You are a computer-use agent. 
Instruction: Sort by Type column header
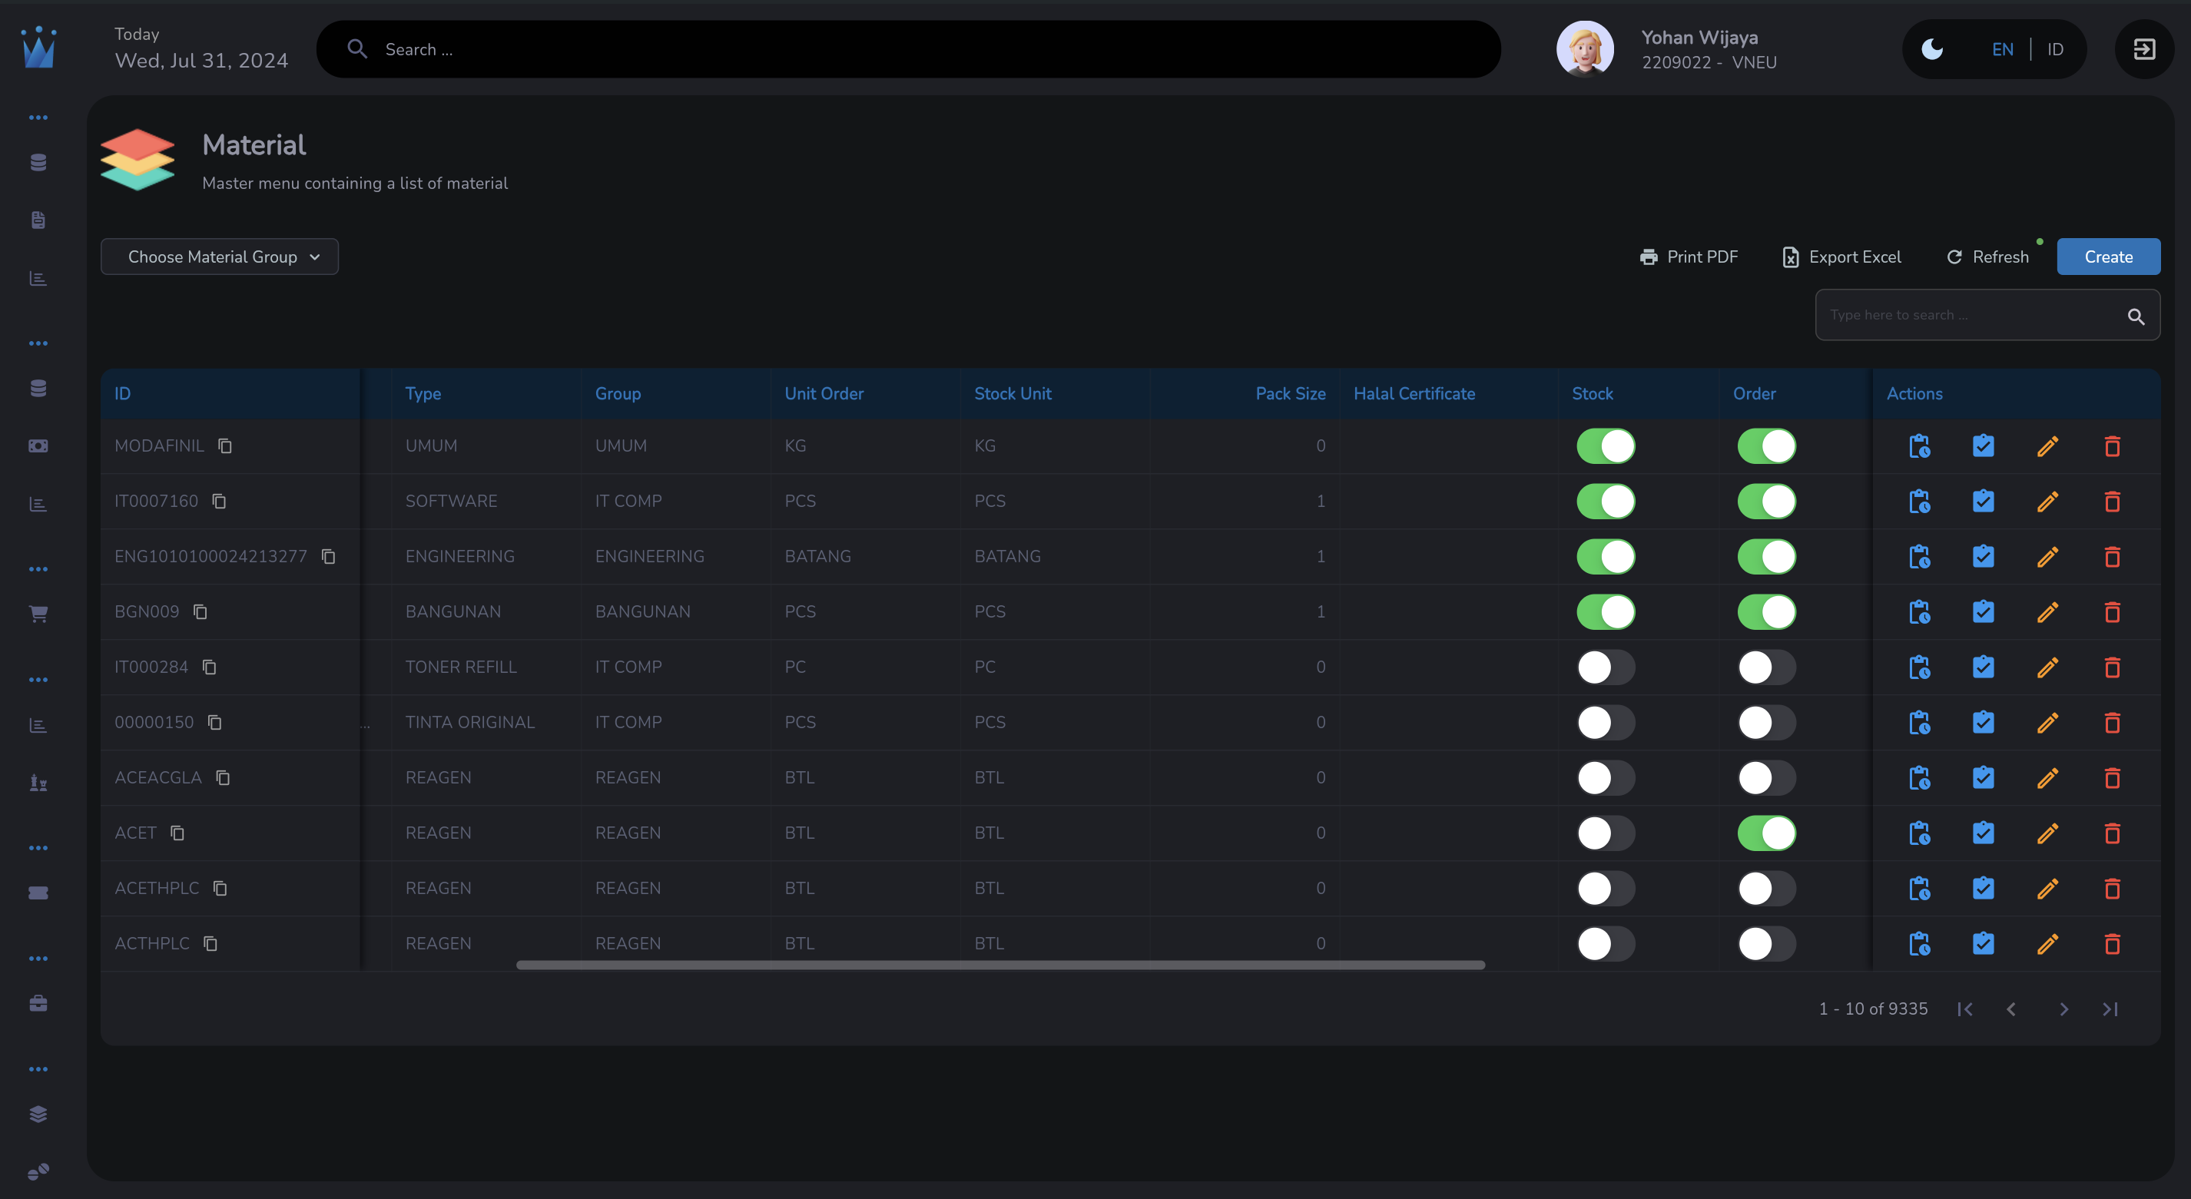(423, 394)
